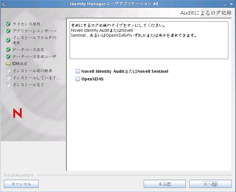Image resolution: width=236 pixels, height=192 pixels.
Task: Select the インストール完了 step label
Action: click(x=28, y=84)
